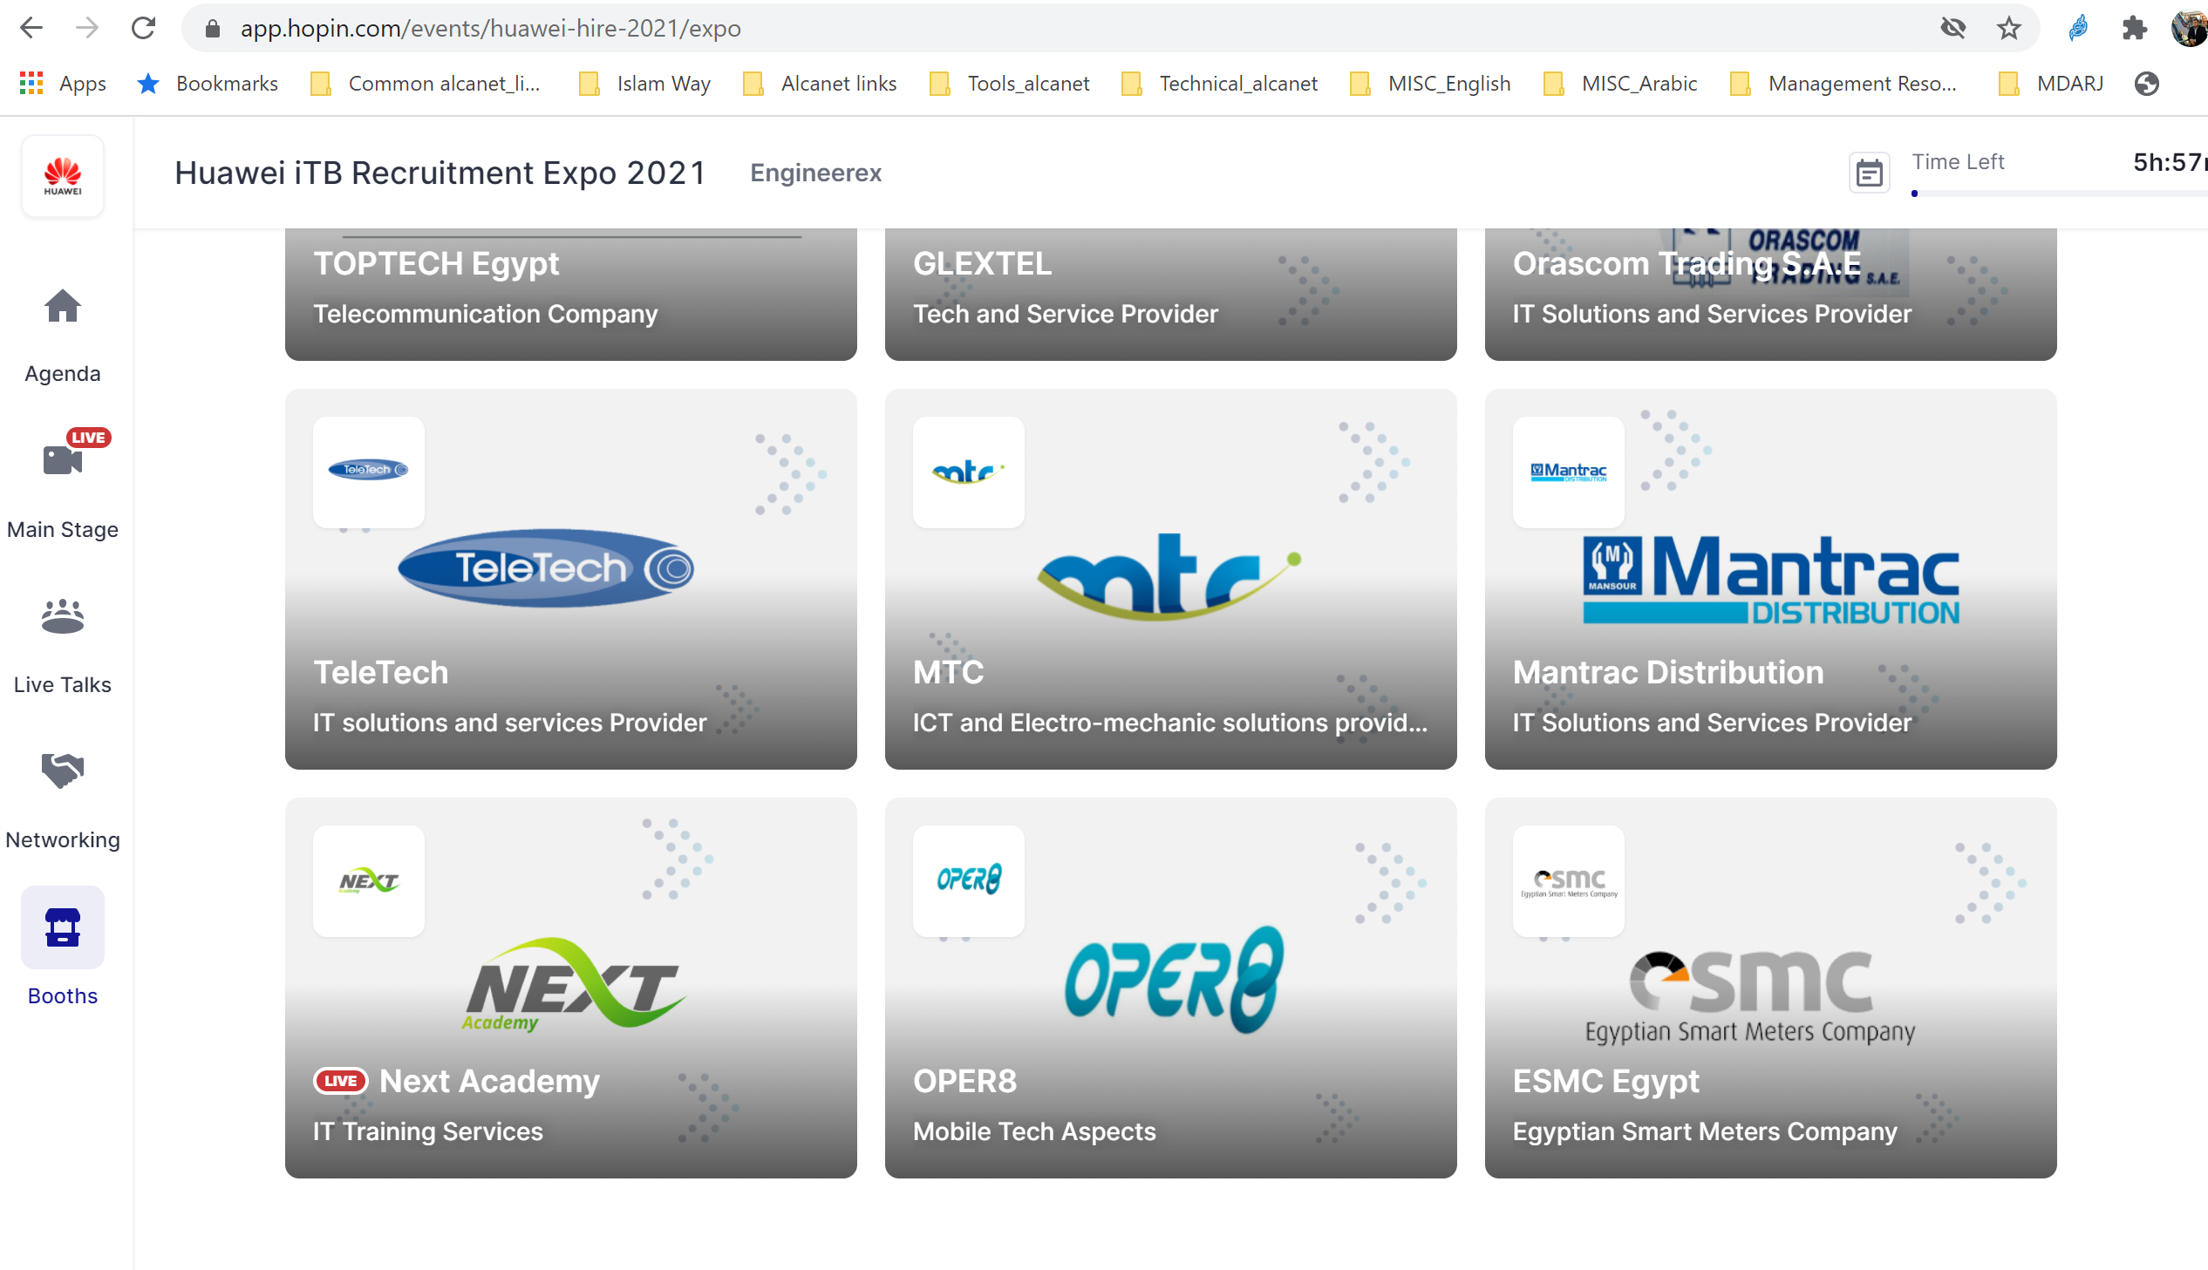The image size is (2208, 1270).
Task: Bookmark this page with star icon
Action: 2008,29
